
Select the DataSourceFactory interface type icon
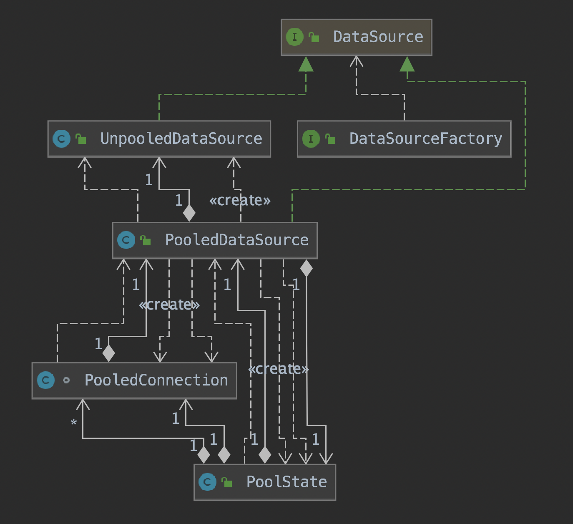coord(311,139)
